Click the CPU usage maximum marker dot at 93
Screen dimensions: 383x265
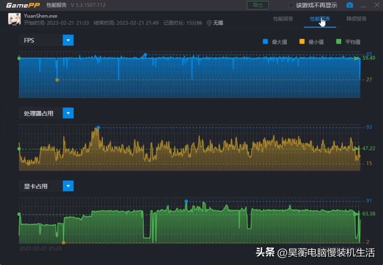[x=98, y=128]
